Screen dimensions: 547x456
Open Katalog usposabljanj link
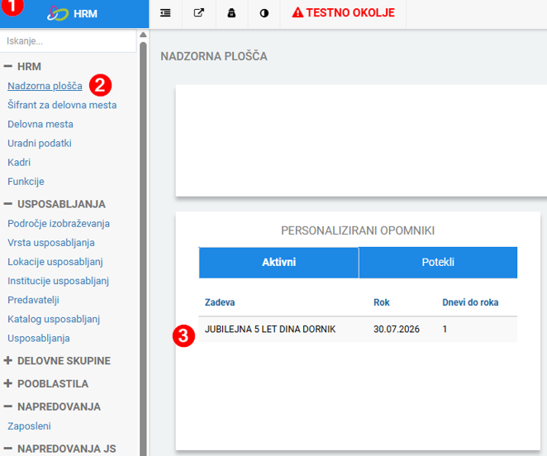click(54, 319)
